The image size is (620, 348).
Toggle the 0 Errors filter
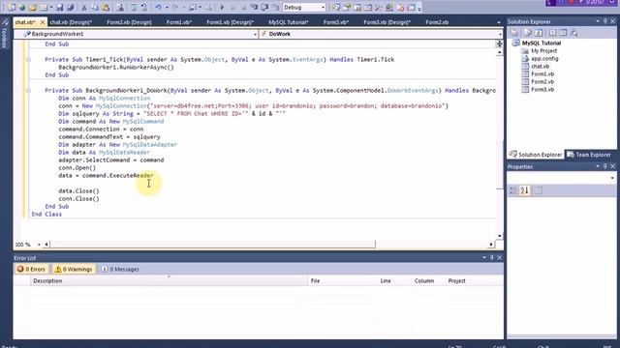(31, 269)
